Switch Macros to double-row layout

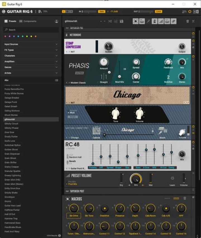tap(176, 198)
